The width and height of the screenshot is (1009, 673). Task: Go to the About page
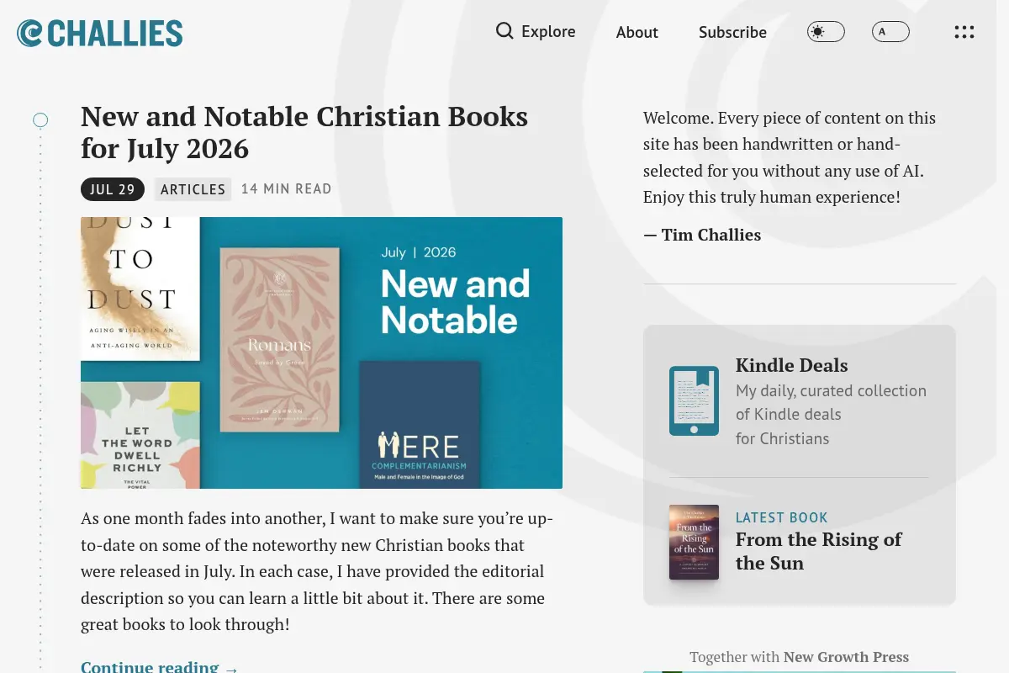click(637, 32)
